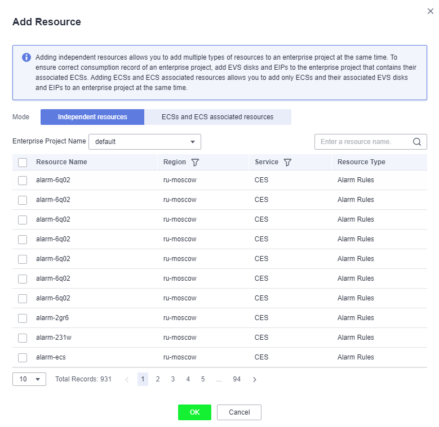The image size is (439, 427).
Task: Expand the page size dropdown
Action: (29, 379)
